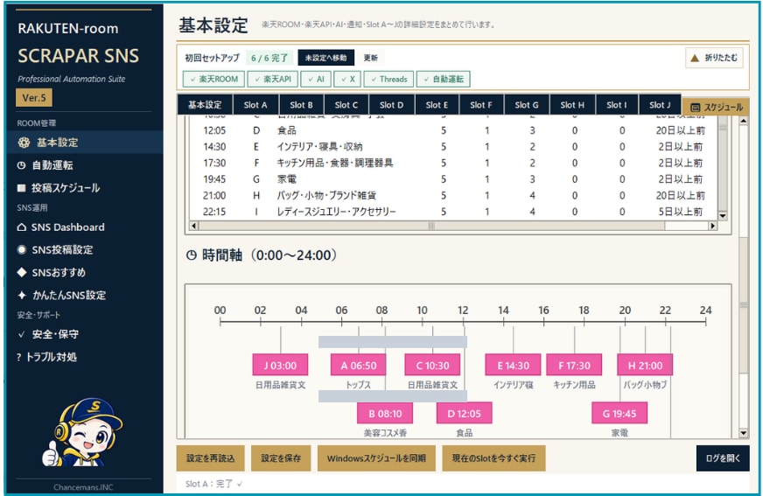Switch to the Slot B tab
Image resolution: width=763 pixels, height=496 pixels.
point(301,105)
